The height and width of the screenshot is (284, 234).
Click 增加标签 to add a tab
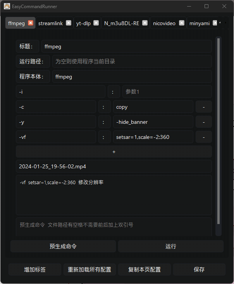pyautogui.click(x=35, y=270)
